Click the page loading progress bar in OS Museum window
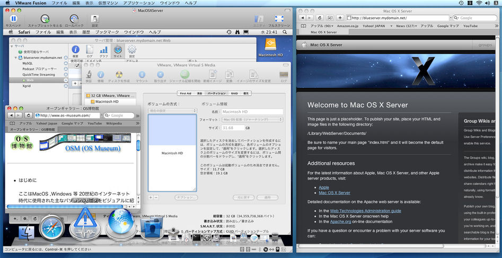502x258 pixels. [x=64, y=207]
